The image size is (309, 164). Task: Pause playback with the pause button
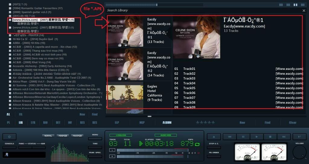point(243,137)
